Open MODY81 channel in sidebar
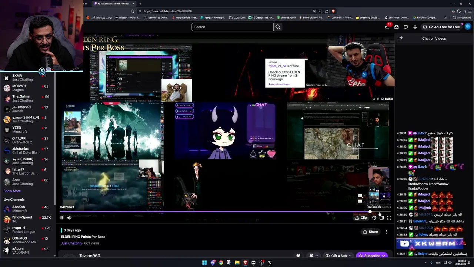474x267 pixels. pyautogui.click(x=27, y=88)
